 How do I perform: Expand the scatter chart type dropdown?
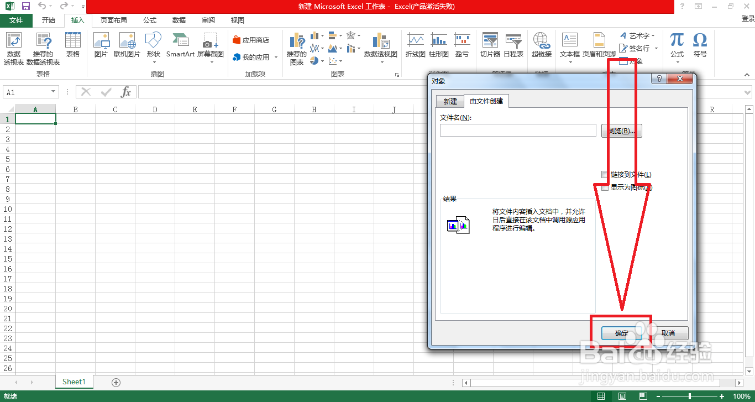pos(341,61)
